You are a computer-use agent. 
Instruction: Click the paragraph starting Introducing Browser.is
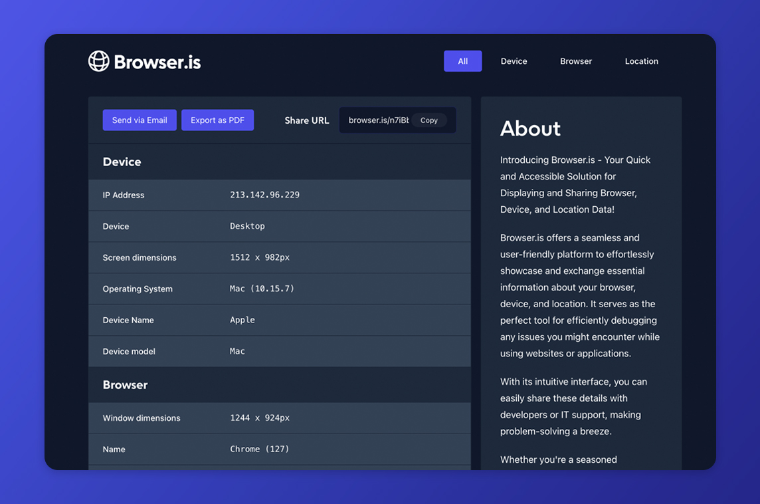(x=575, y=185)
